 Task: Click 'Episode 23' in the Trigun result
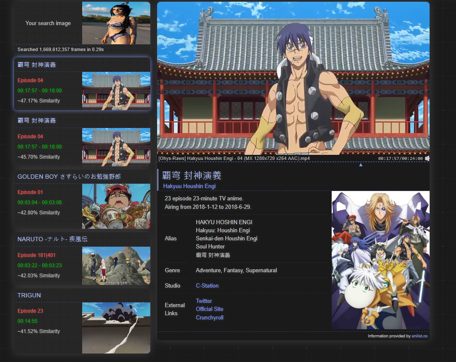30,311
